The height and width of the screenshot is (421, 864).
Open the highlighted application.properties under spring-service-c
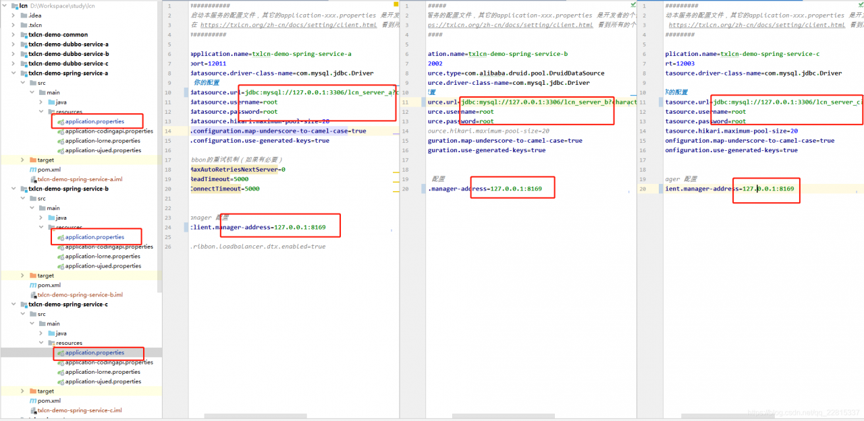[94, 352]
